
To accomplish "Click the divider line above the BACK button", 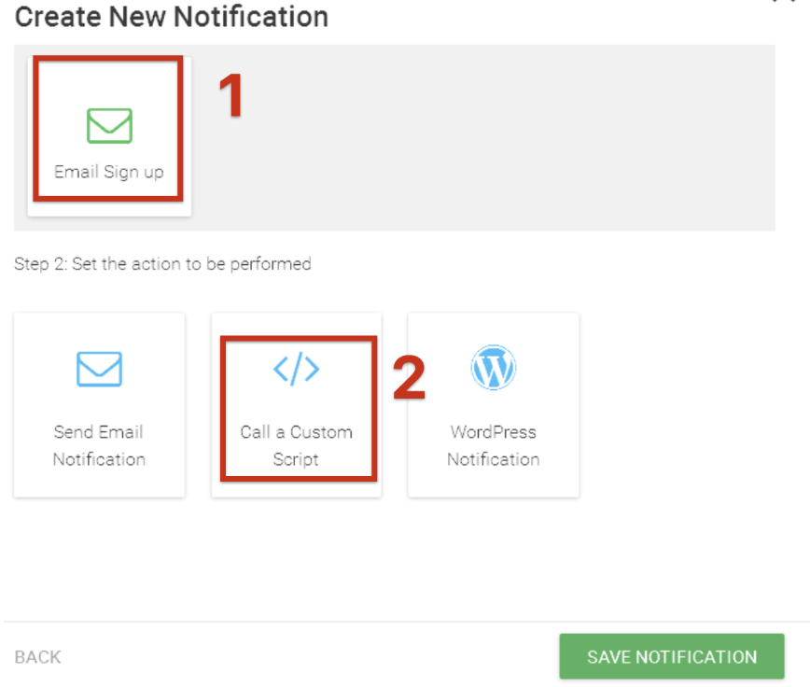I will pyautogui.click(x=407, y=622).
